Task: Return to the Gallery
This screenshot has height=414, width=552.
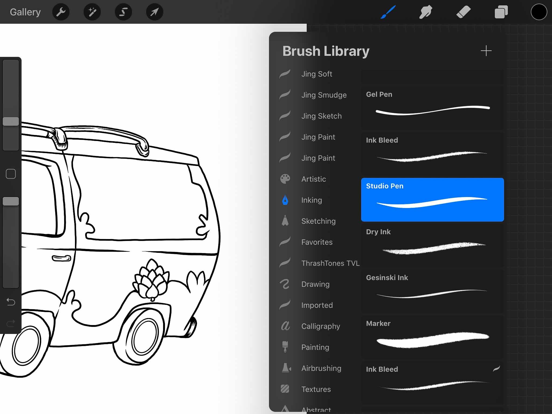Action: click(x=25, y=12)
